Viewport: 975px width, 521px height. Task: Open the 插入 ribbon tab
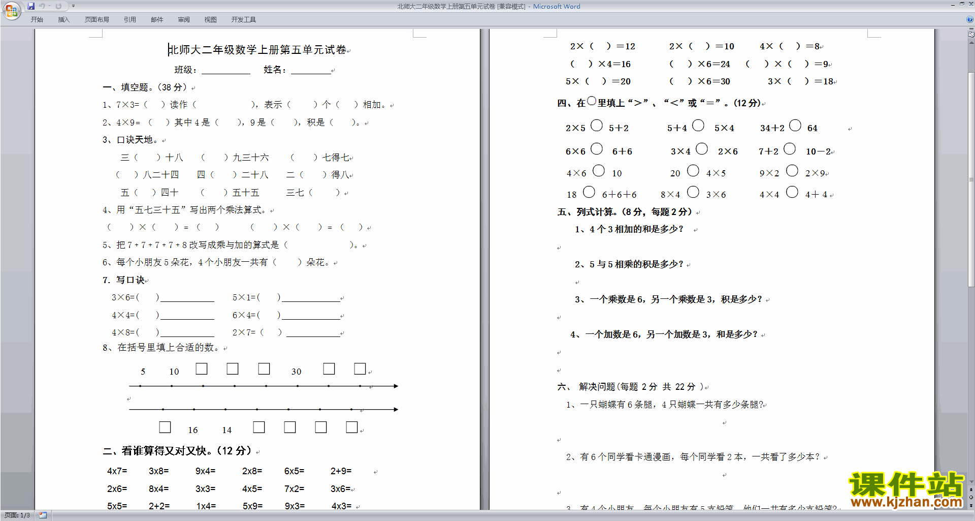(63, 19)
